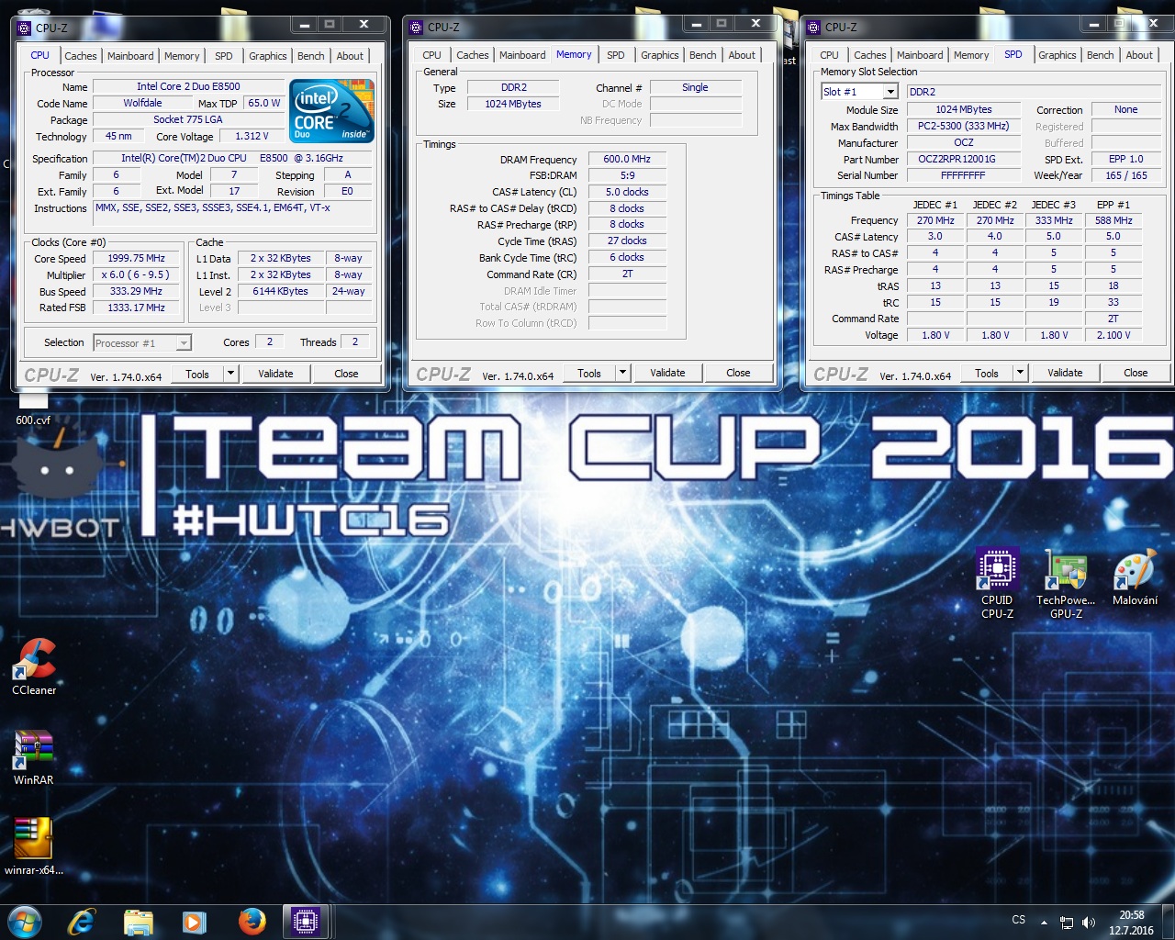This screenshot has height=940, width=1175.
Task: Click Validate in left CPU-Z window
Action: point(275,374)
